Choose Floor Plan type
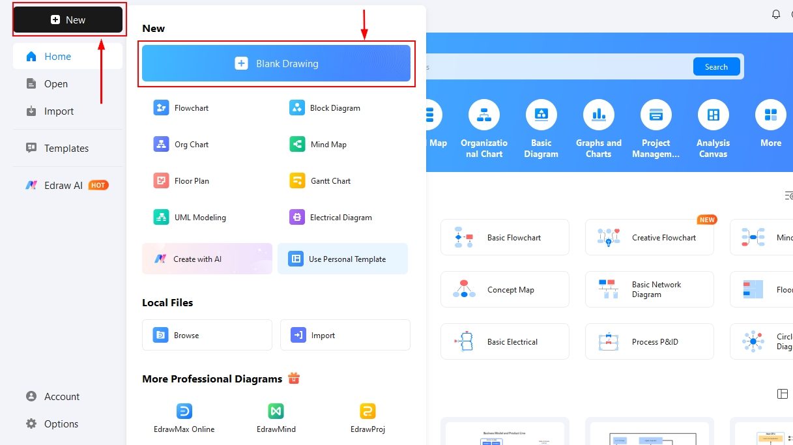The image size is (793, 445). [182, 181]
